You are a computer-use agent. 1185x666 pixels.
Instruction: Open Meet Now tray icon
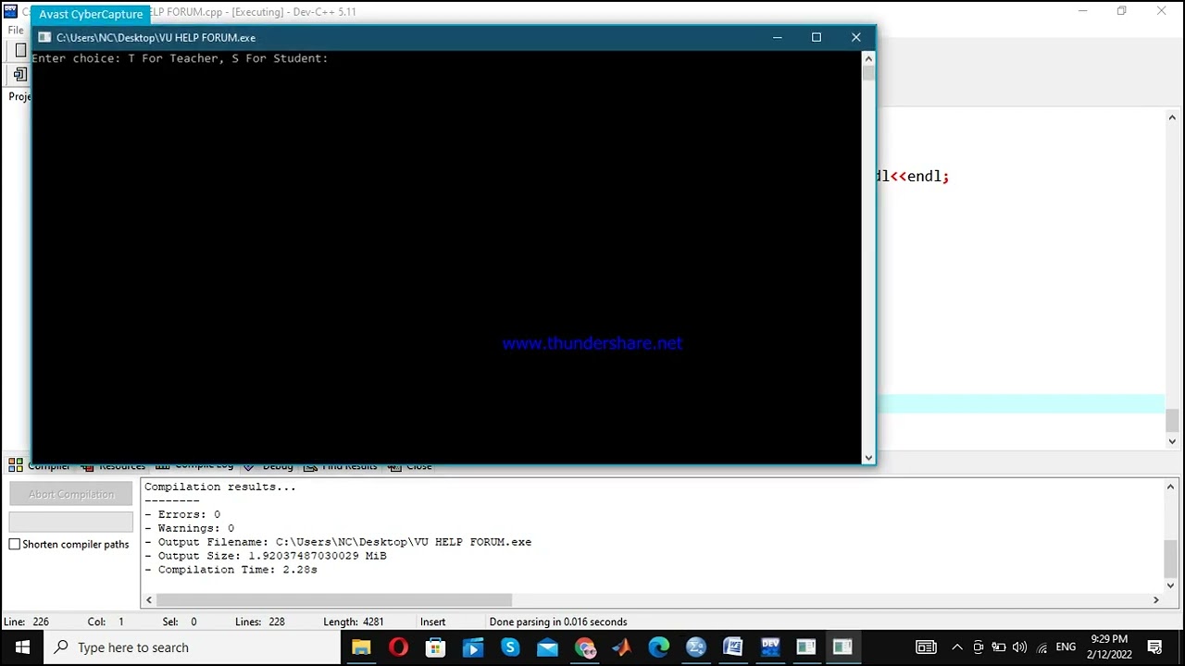978,647
